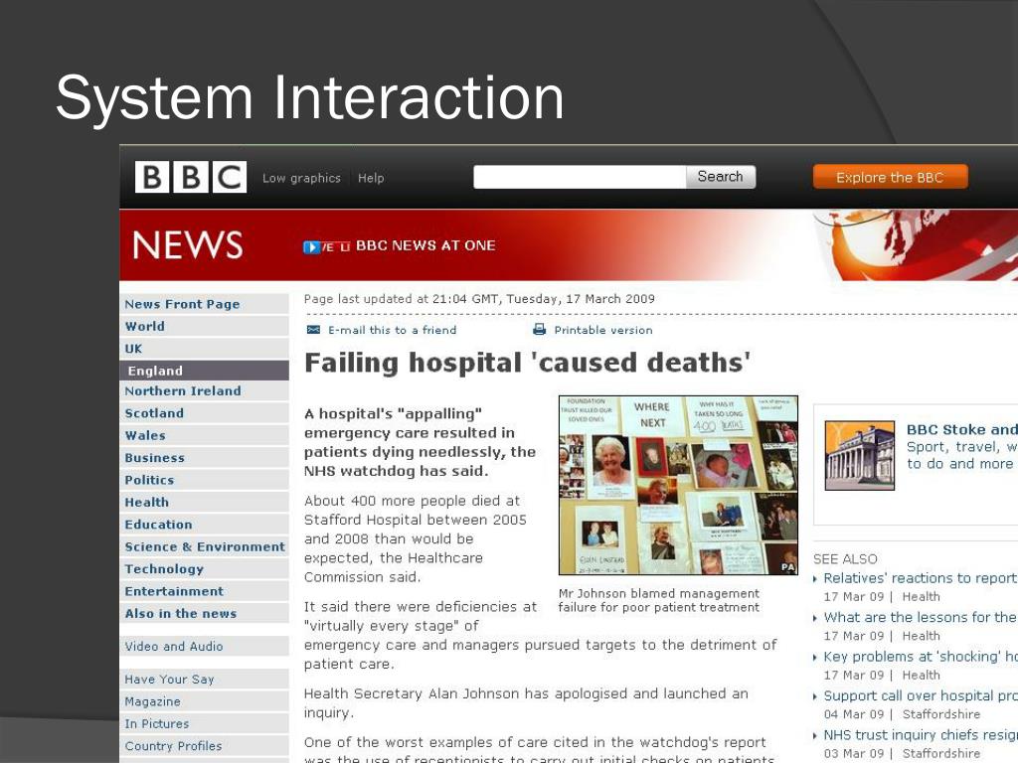Click arrow bullet beside Relatives' reactions link
Viewport: 1018px width, 763px height.
pos(815,579)
